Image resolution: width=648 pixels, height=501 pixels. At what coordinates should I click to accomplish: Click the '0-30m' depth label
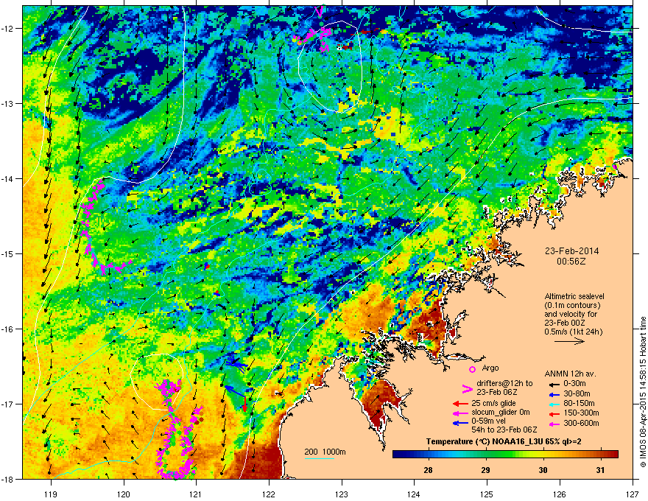575,384
